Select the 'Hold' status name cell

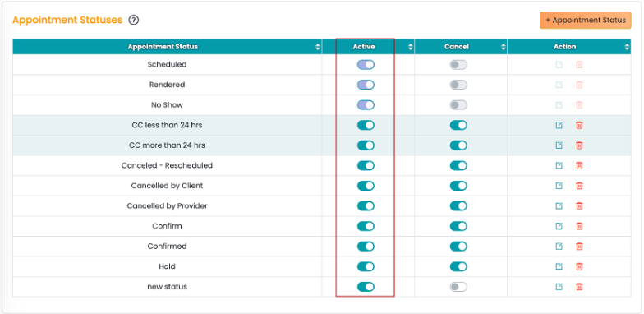pyautogui.click(x=168, y=266)
